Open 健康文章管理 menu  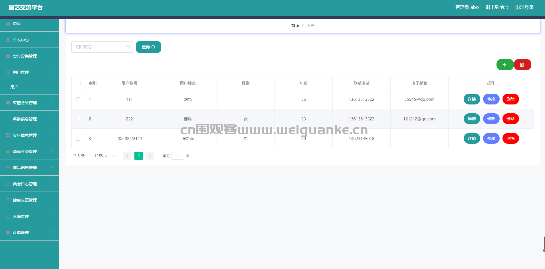pos(29,200)
